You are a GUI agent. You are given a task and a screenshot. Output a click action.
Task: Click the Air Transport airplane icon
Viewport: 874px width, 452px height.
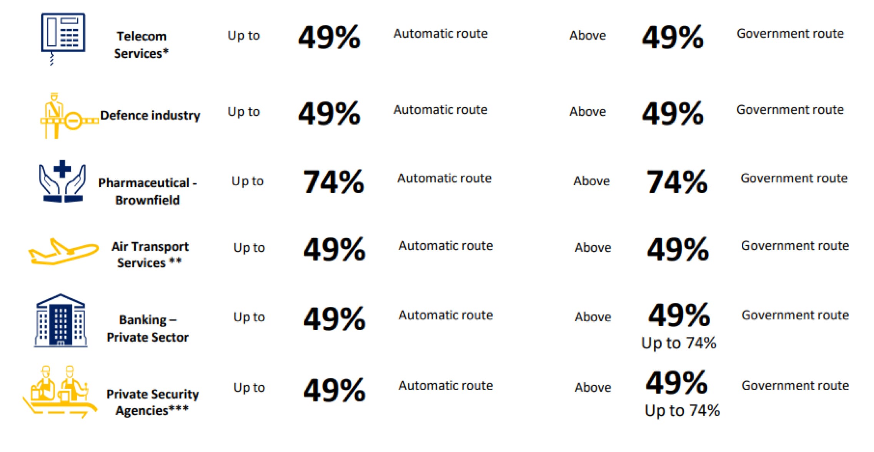tap(63, 251)
